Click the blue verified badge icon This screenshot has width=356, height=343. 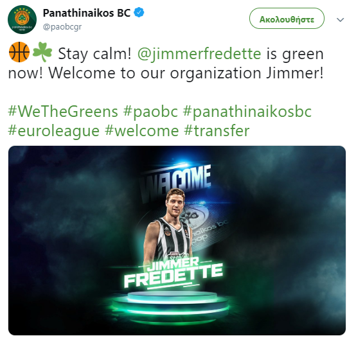point(139,13)
